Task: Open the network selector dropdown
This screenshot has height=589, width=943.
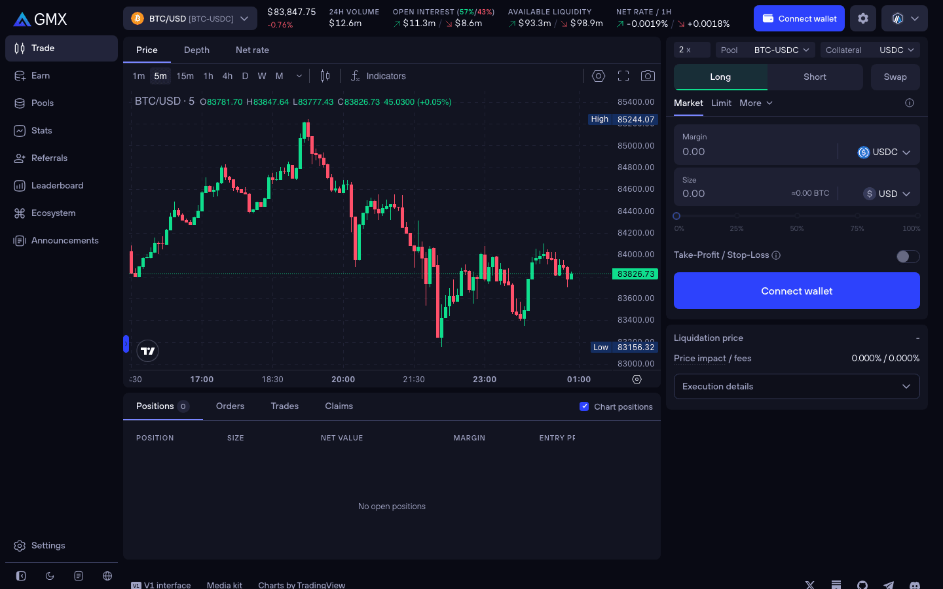Action: pyautogui.click(x=904, y=18)
